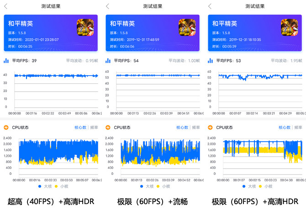Tap 测试时间 2020-01-01 23:28:07 text
Image resolution: width=306 pixels, height=210 pixels.
[x=33, y=40]
